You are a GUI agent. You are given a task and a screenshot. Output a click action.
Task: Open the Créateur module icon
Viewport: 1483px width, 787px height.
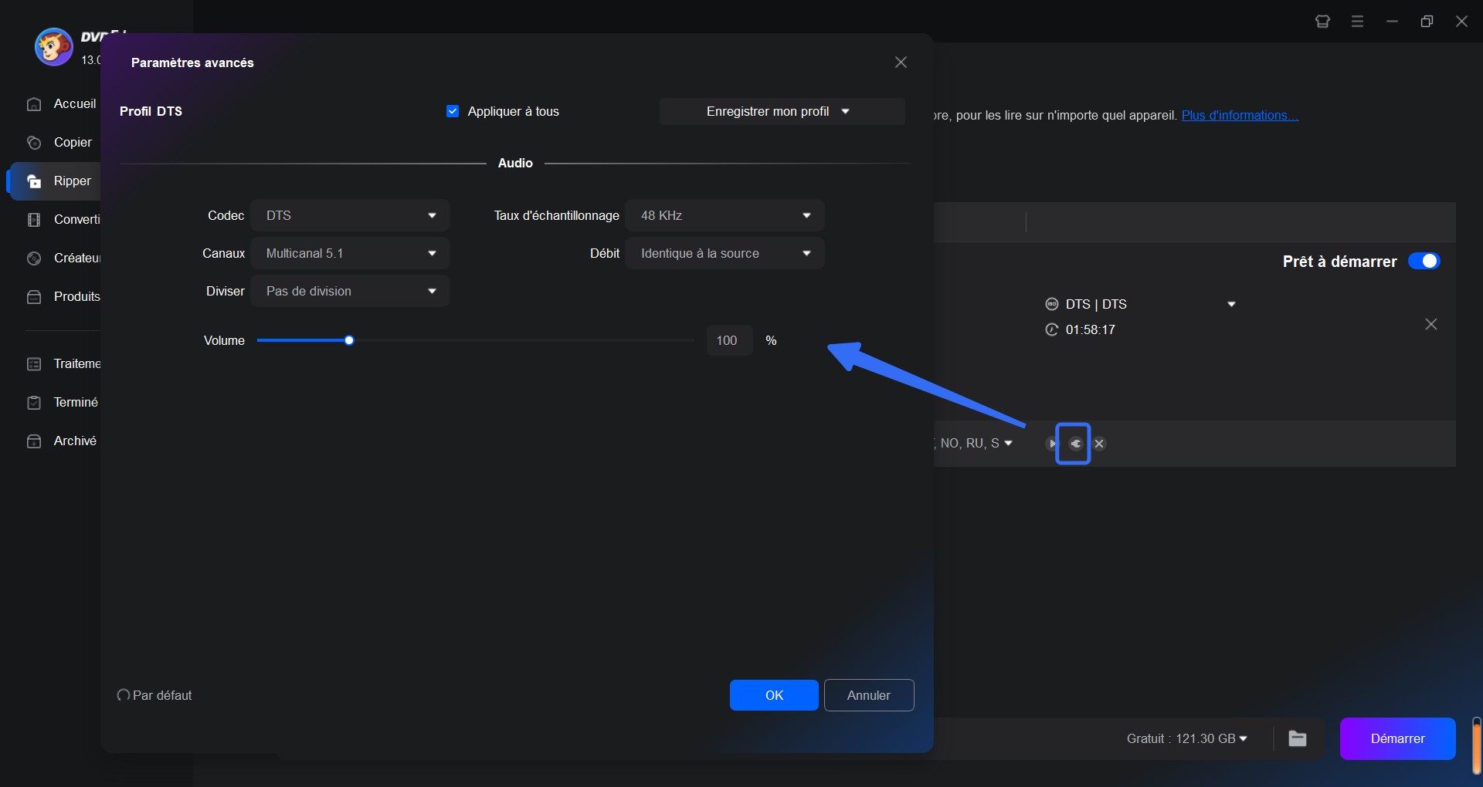[34, 258]
